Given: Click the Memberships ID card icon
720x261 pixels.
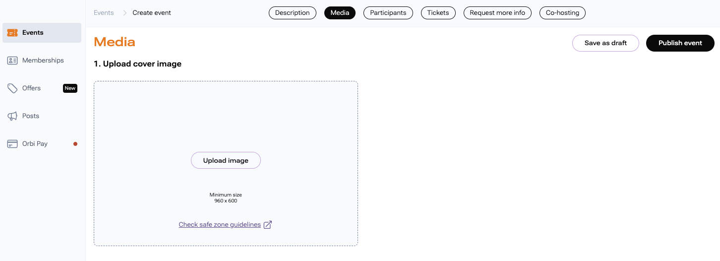Looking at the screenshot, I should 12,61.
